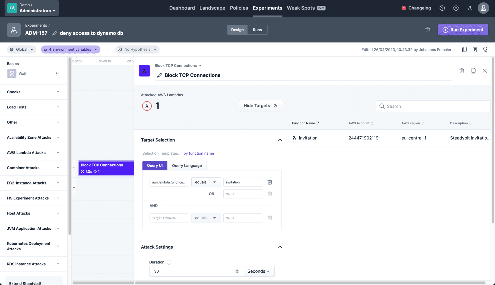Open the help question mark icon
The width and height of the screenshot is (495, 285).
[x=442, y=8]
